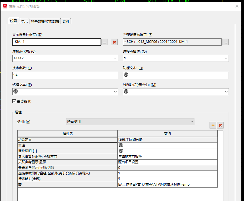Open browse button for 完整设备标识符
Image resolution: width=244 pixels, height=201 pixels.
225,42
